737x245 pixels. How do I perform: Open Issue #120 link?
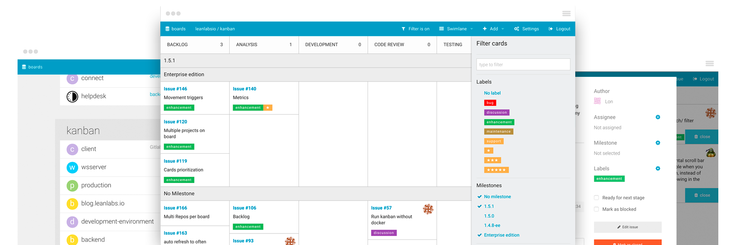(x=175, y=122)
